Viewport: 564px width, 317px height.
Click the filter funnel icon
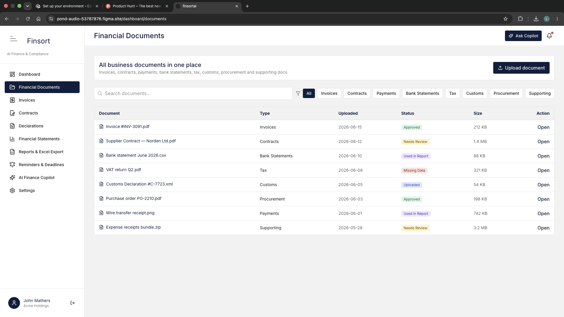click(x=298, y=93)
